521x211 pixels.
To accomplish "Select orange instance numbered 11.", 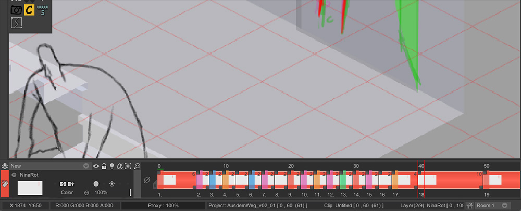I will tap(320, 180).
